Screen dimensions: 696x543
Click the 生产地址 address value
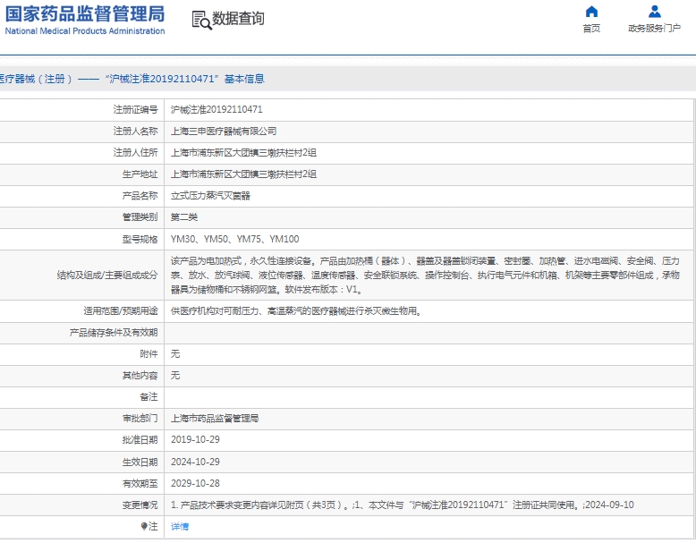coord(243,174)
